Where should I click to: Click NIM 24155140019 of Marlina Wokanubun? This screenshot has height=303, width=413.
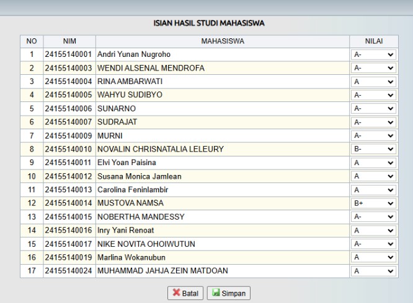[x=69, y=257]
